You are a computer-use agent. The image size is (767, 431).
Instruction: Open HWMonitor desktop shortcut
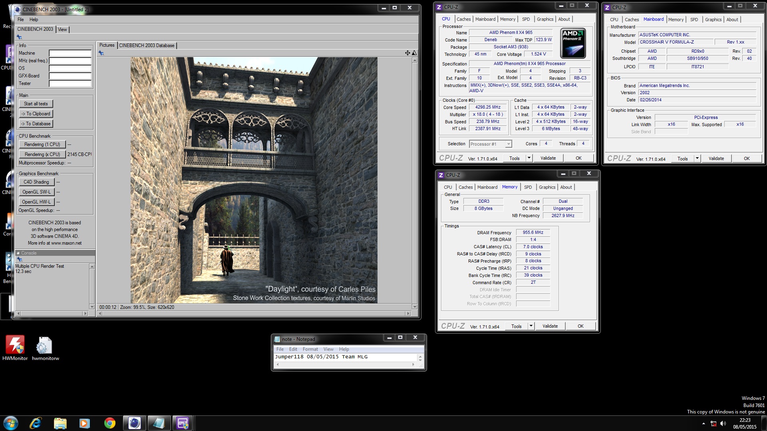15,348
